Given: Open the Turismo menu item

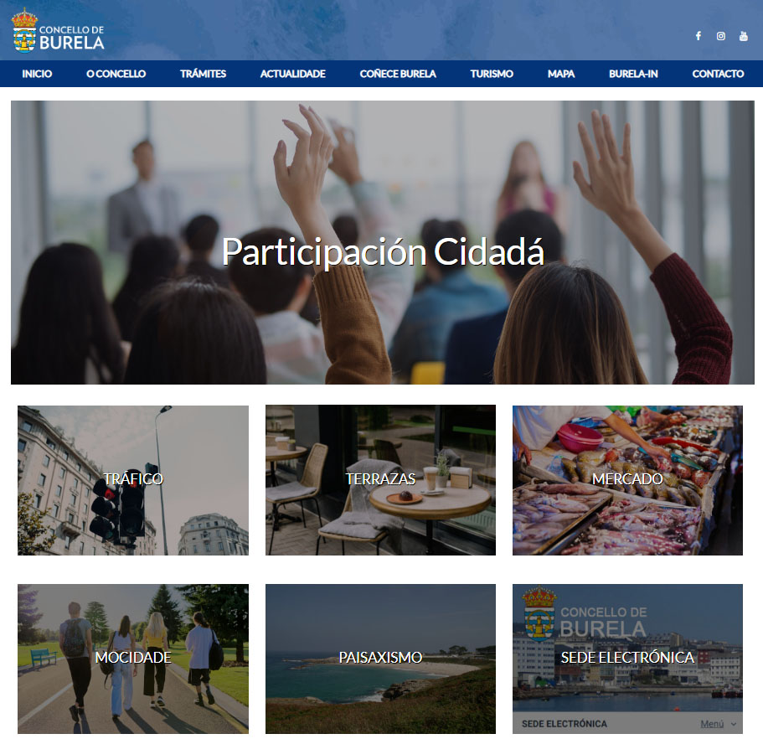Looking at the screenshot, I should [492, 74].
